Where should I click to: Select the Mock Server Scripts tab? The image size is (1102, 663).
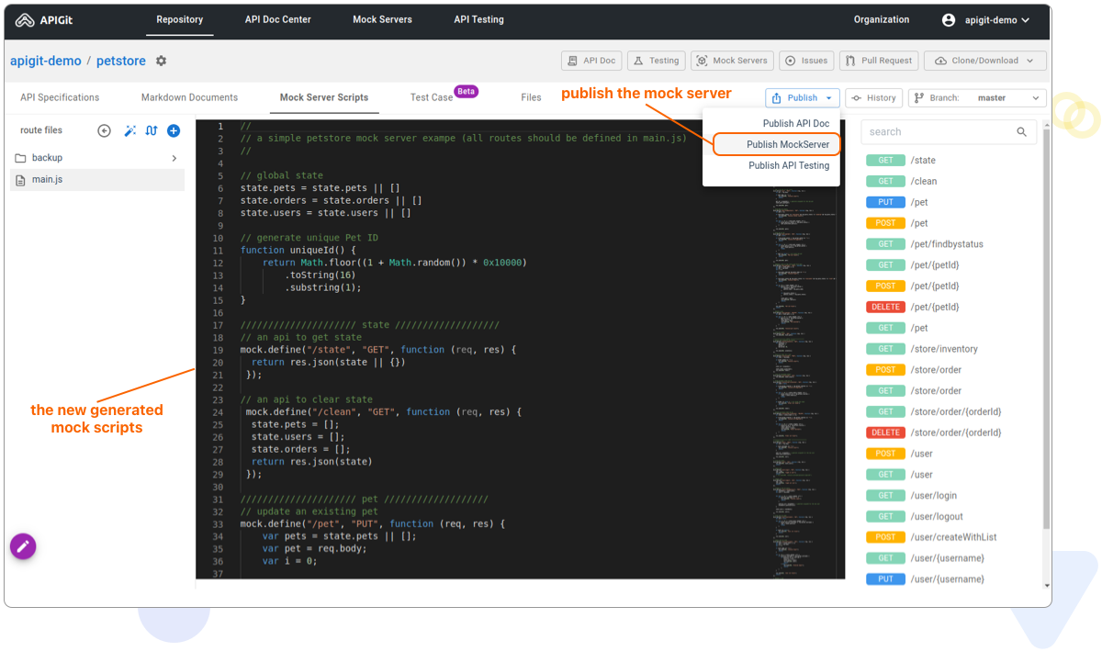click(324, 97)
